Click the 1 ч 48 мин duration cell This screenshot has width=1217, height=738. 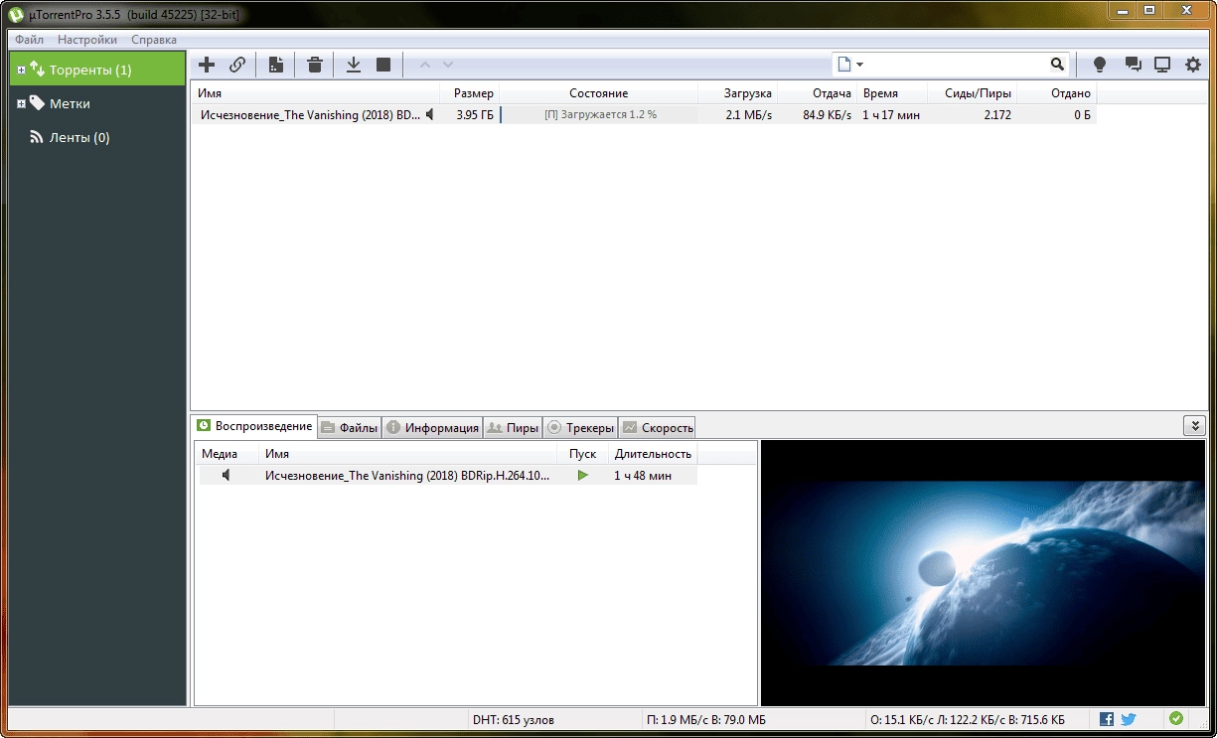coord(643,476)
